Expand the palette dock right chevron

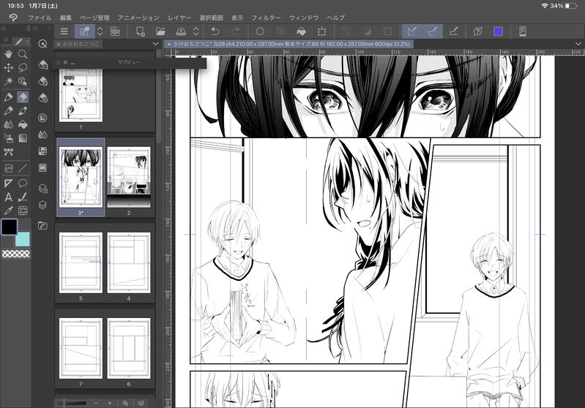(x=49, y=29)
